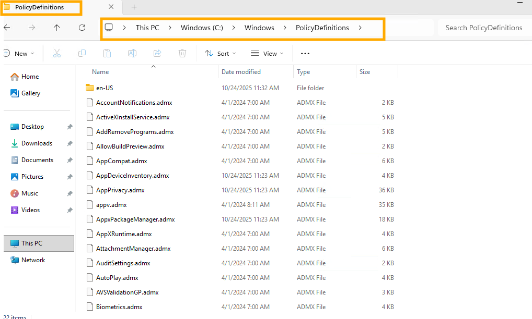Go up one folder level
Viewport: 532px width, 319px height.
click(x=57, y=28)
